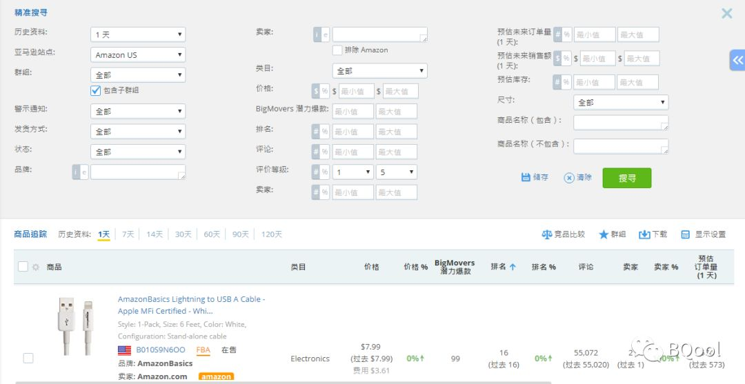Open the 群組 dropdown
Screen dimensions: 745x384
click(138, 74)
